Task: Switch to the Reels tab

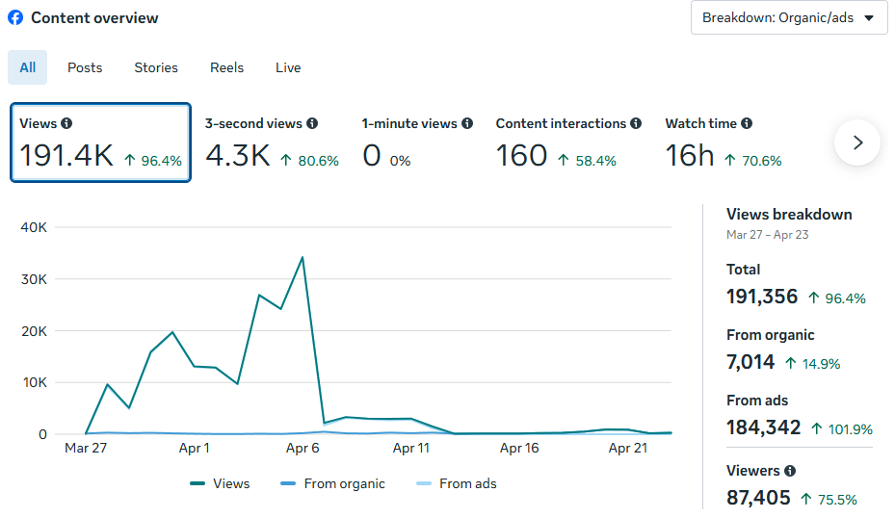Action: tap(226, 67)
